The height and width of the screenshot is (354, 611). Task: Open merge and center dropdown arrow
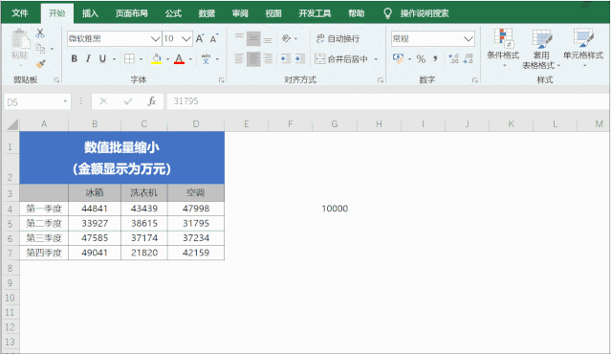[x=376, y=59]
